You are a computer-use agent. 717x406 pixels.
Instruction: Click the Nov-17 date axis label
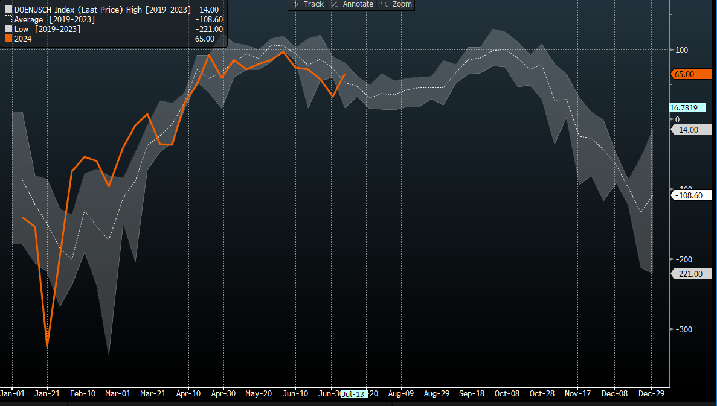pos(577,393)
